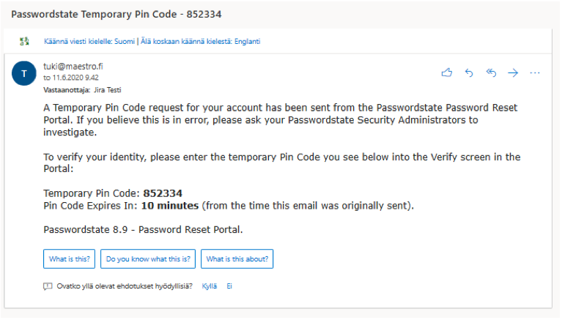This screenshot has height=320, width=562.
Task: Choose the "What is this?" suggested reply
Action: click(70, 259)
